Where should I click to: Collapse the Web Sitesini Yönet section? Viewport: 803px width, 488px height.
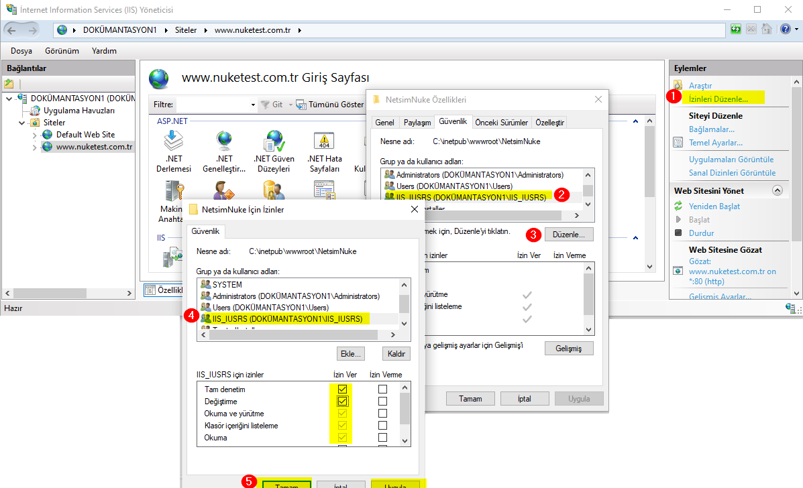[778, 190]
